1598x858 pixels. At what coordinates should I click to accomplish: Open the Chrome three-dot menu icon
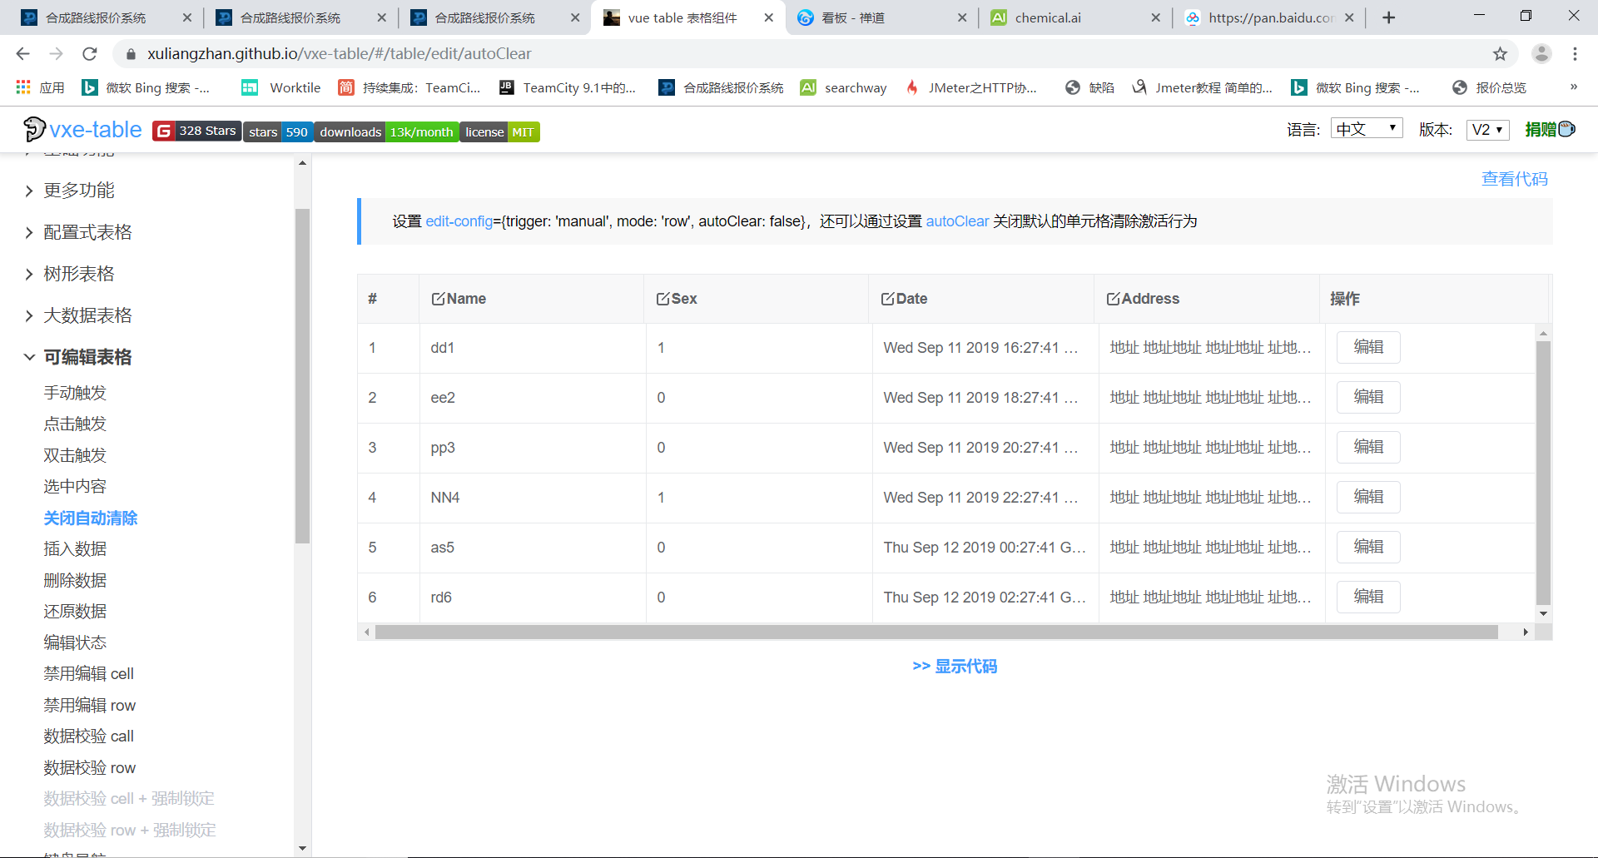click(x=1575, y=54)
